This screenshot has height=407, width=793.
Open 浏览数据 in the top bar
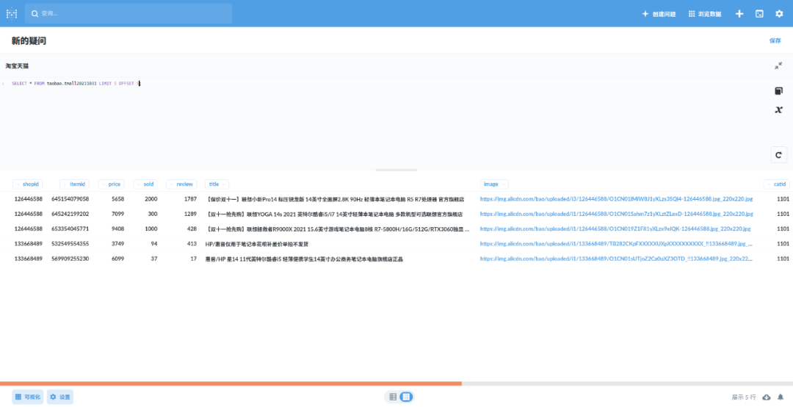click(x=704, y=14)
